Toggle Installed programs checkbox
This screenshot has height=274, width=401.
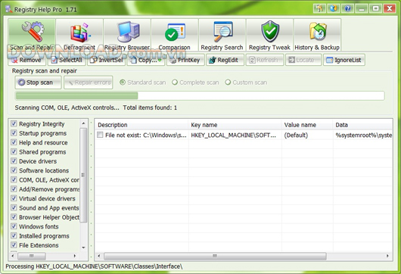point(14,236)
